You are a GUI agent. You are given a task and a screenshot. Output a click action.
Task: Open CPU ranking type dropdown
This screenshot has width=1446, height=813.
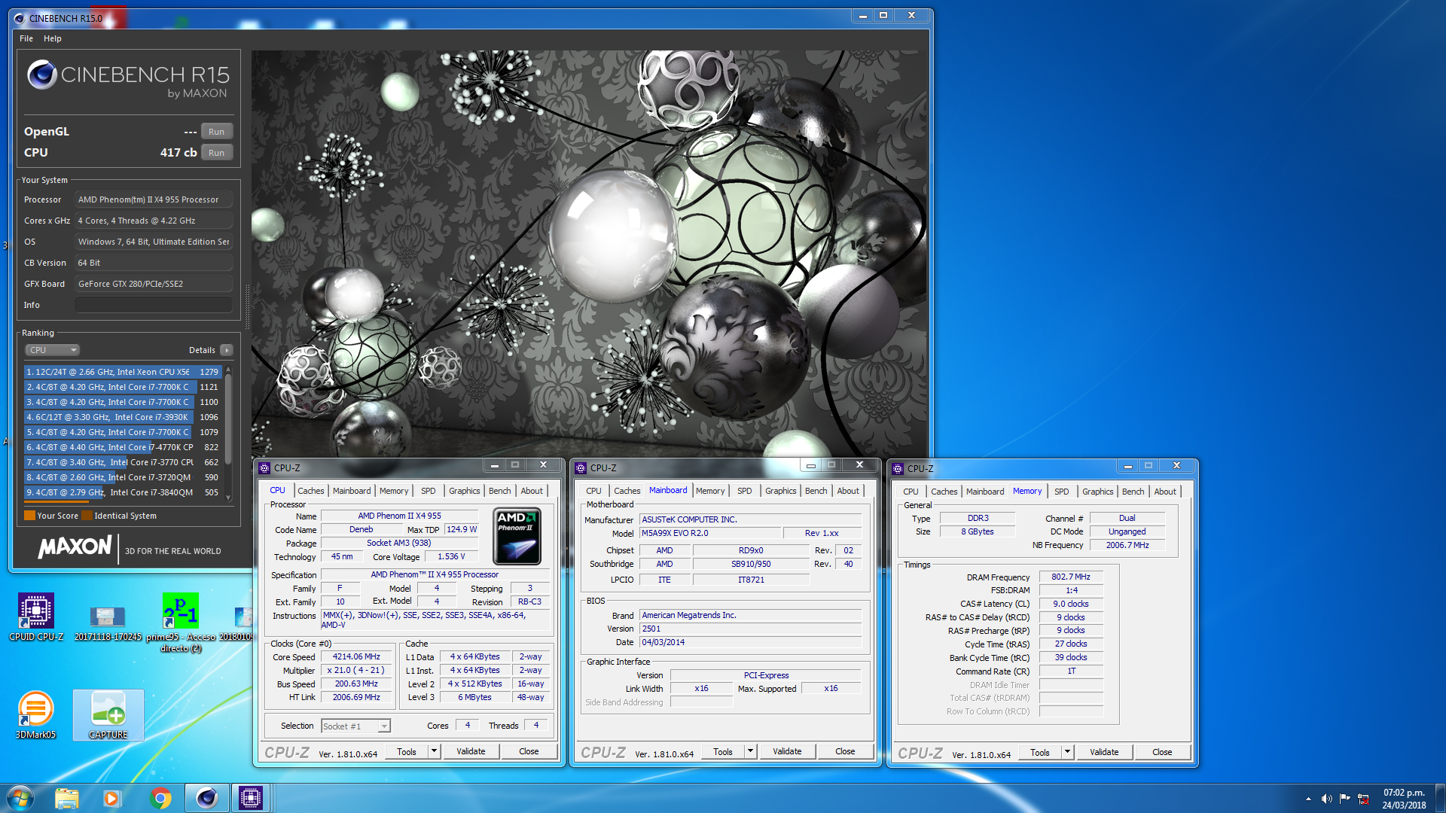pos(53,350)
